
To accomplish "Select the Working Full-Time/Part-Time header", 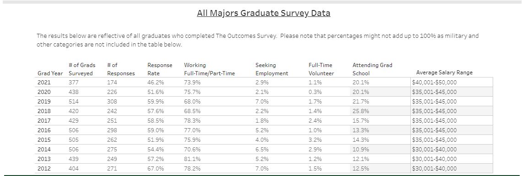I will pos(209,69).
